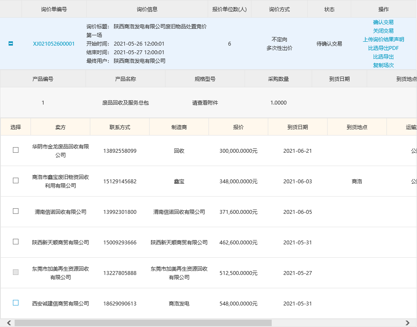Click 确认交易 to confirm the transaction
The image size is (417, 327).
tap(383, 22)
